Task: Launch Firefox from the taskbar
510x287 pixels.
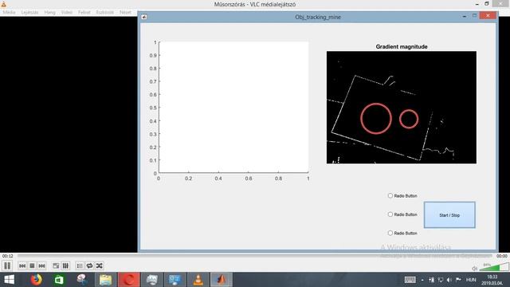Action: [x=37, y=280]
